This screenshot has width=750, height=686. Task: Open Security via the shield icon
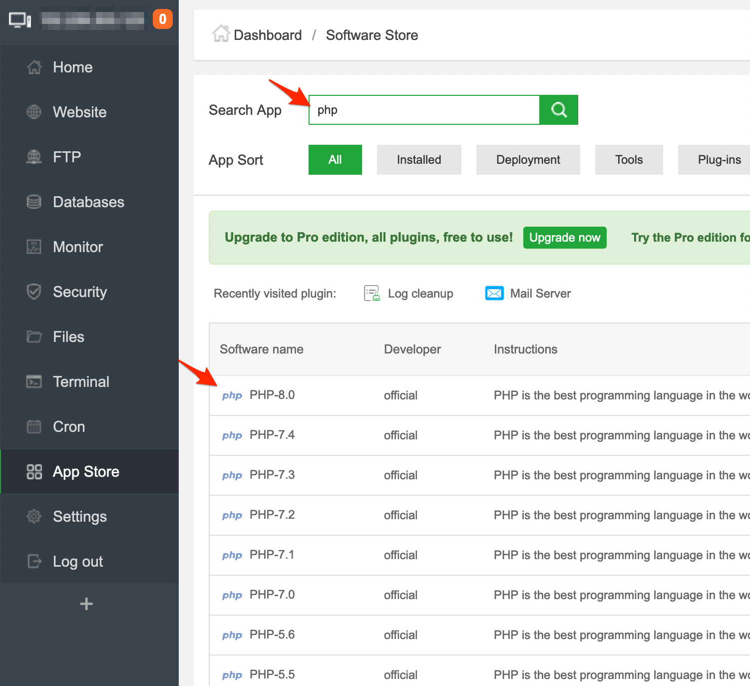tap(33, 292)
